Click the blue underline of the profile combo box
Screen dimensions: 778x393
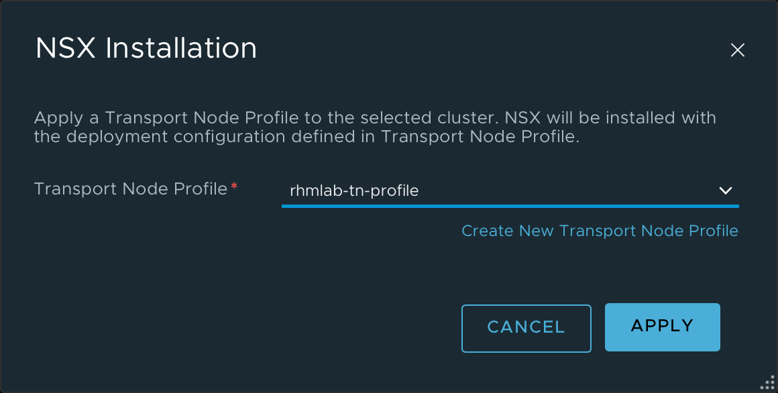[510, 206]
